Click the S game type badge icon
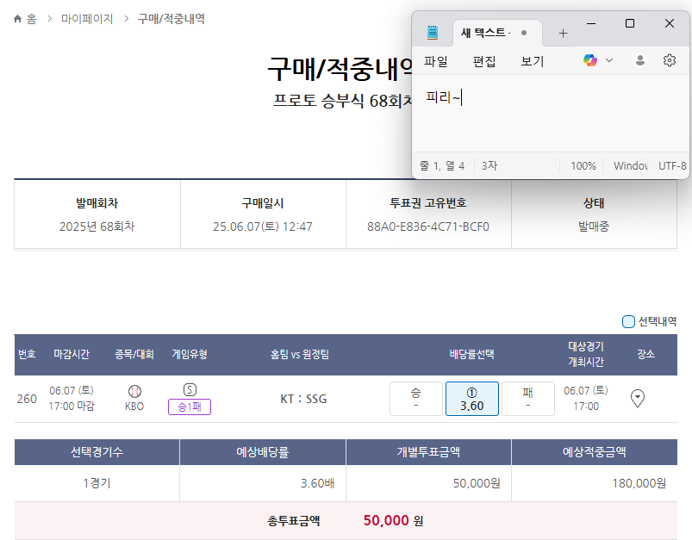 [190, 390]
